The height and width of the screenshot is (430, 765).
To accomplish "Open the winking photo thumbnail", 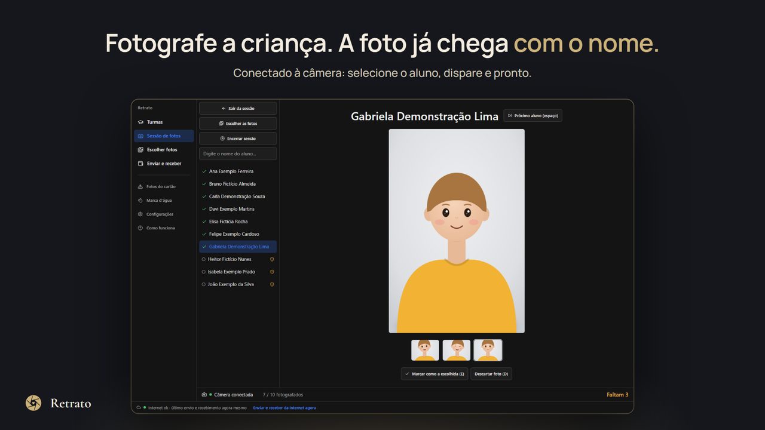I will [x=457, y=350].
